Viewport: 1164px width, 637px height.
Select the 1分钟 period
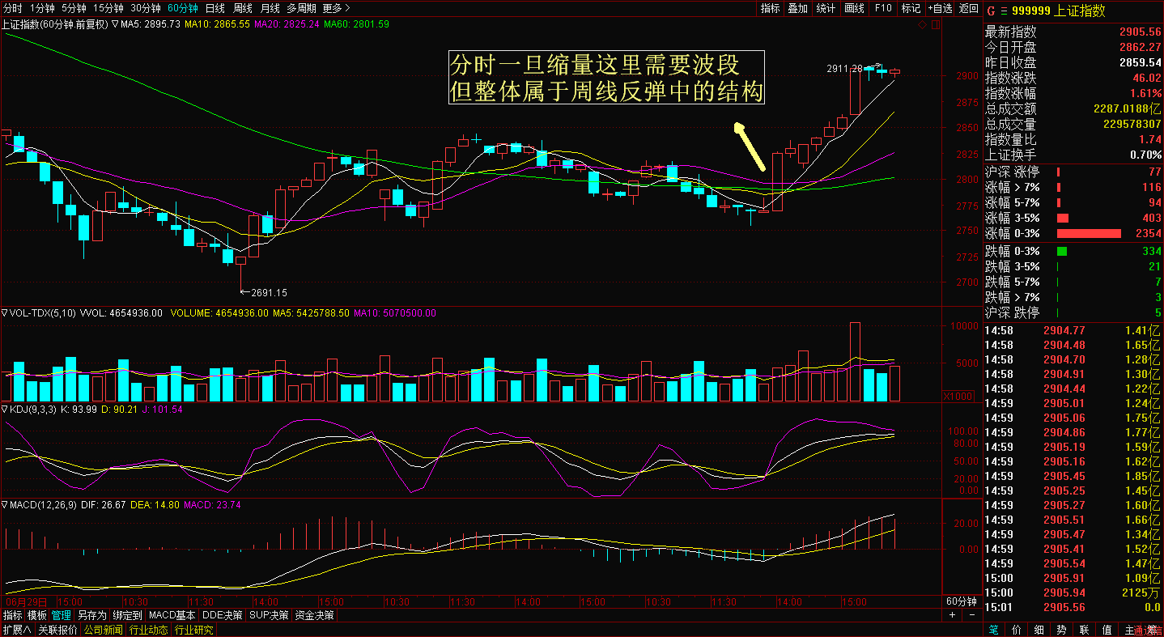click(x=42, y=8)
